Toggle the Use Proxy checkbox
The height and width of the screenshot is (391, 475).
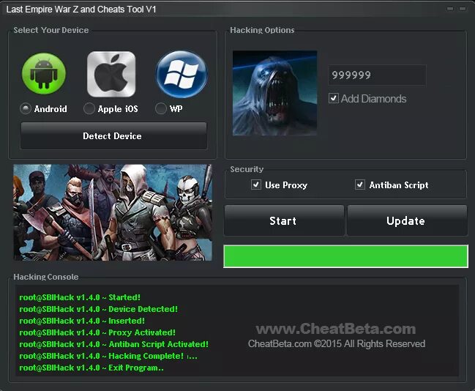pyautogui.click(x=256, y=185)
